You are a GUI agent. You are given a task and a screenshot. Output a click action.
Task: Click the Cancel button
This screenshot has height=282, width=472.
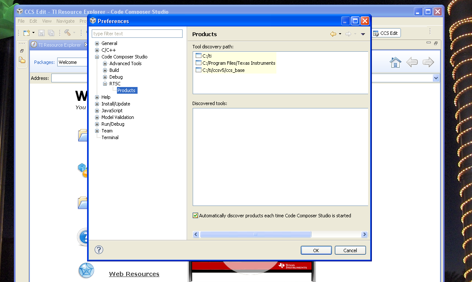350,250
